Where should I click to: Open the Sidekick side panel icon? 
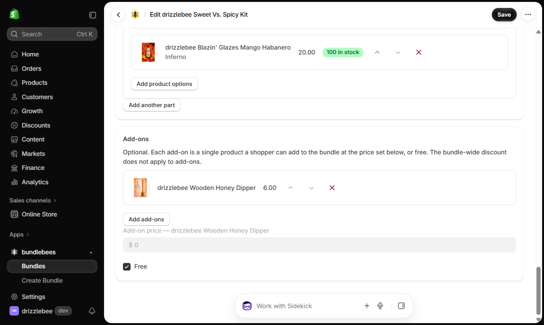[x=401, y=306]
